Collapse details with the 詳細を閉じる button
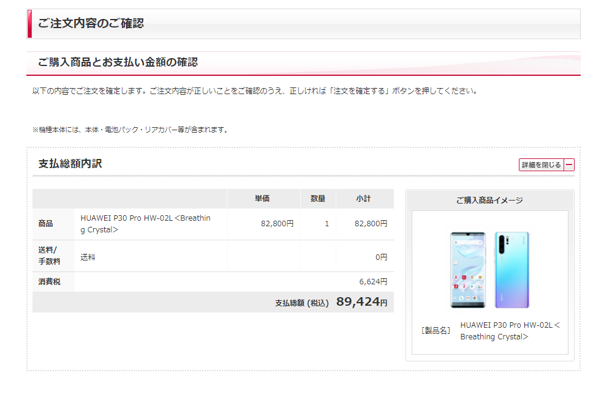 pyautogui.click(x=546, y=164)
